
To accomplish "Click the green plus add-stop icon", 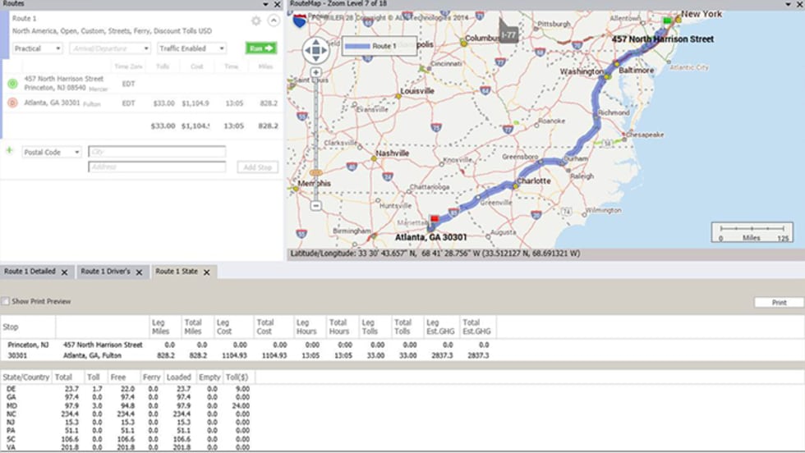I will tap(10, 151).
